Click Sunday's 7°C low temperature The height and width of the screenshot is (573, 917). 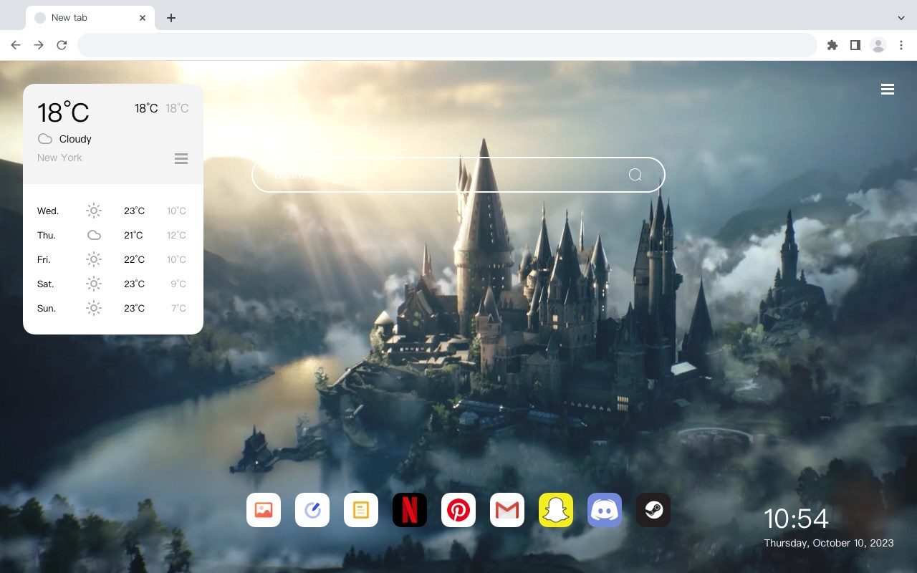[x=178, y=308]
